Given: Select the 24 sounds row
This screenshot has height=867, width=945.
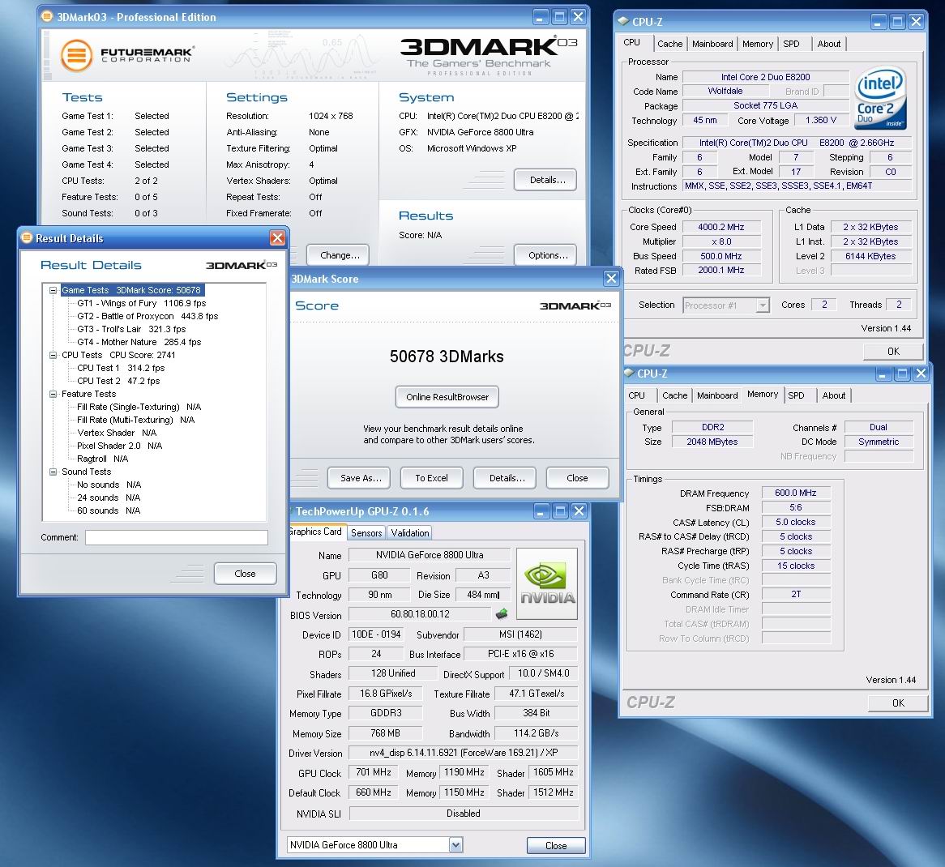Looking at the screenshot, I should 109,498.
